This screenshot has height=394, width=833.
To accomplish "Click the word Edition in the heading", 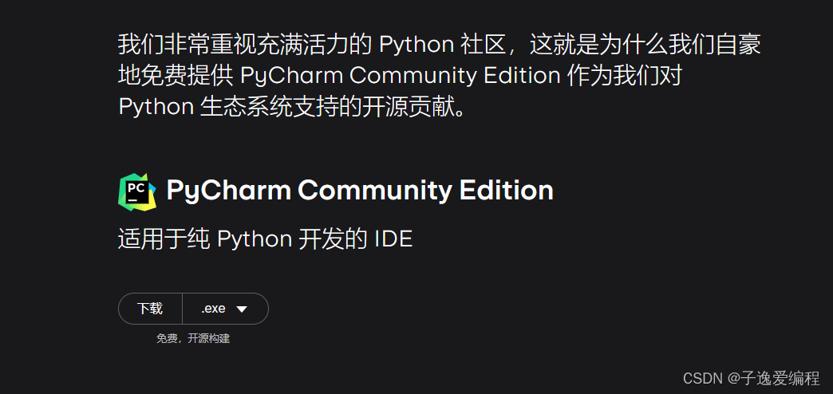I will click(507, 190).
